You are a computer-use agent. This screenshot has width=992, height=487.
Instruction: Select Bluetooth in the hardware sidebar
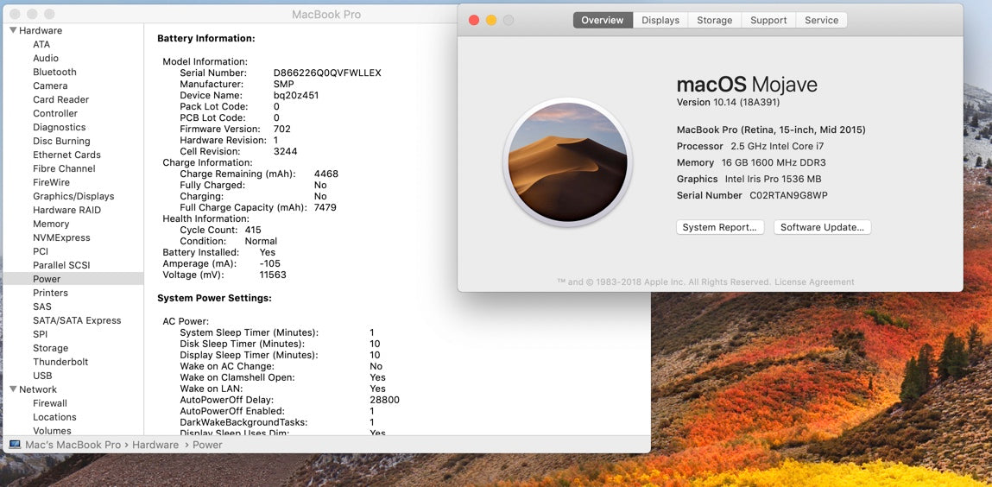tap(54, 72)
